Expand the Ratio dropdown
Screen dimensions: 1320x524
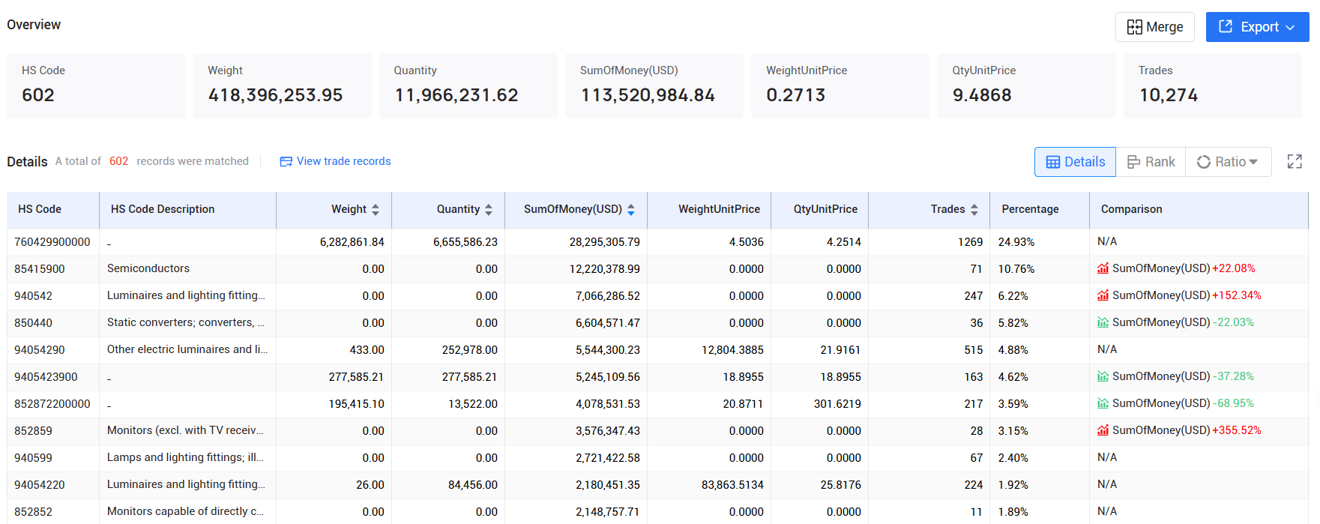(x=1228, y=162)
